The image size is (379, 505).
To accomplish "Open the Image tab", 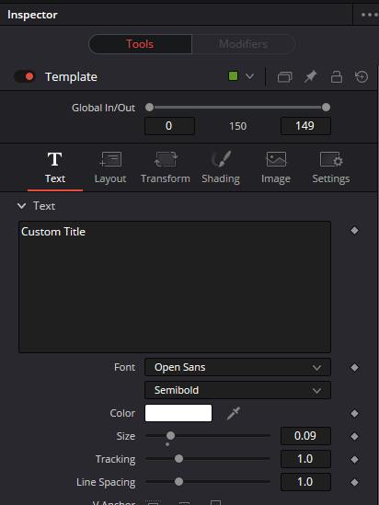I will [x=276, y=168].
